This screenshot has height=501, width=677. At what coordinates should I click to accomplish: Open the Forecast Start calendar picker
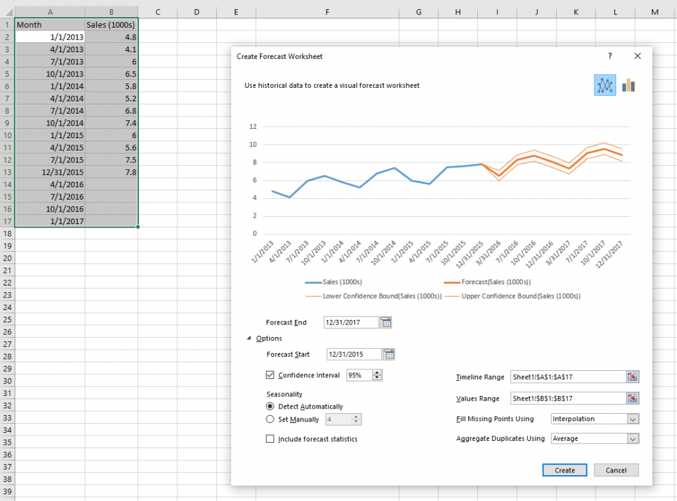(389, 354)
